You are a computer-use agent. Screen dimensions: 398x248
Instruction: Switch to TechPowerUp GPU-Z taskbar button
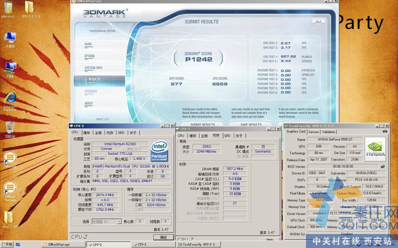pyautogui.click(x=198, y=244)
